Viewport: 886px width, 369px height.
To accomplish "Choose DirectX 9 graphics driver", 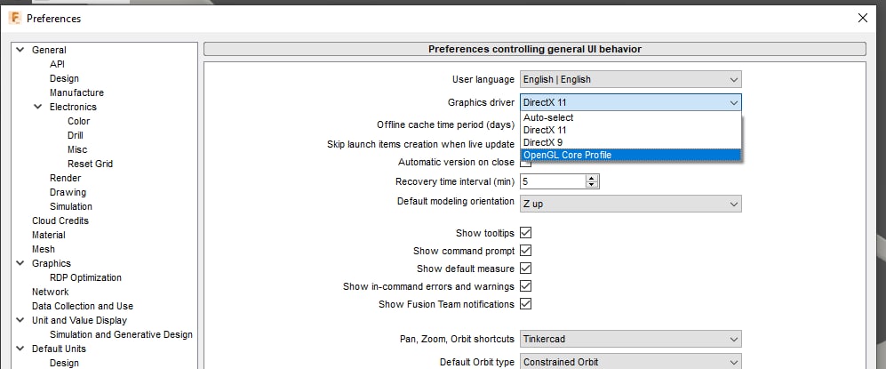I will (x=630, y=142).
